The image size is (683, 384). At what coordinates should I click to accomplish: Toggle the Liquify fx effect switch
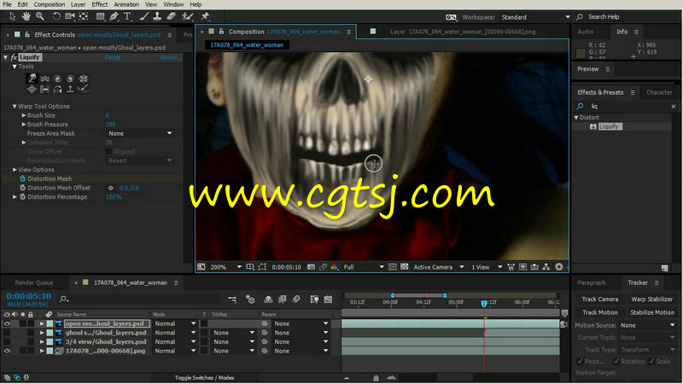click(x=14, y=57)
